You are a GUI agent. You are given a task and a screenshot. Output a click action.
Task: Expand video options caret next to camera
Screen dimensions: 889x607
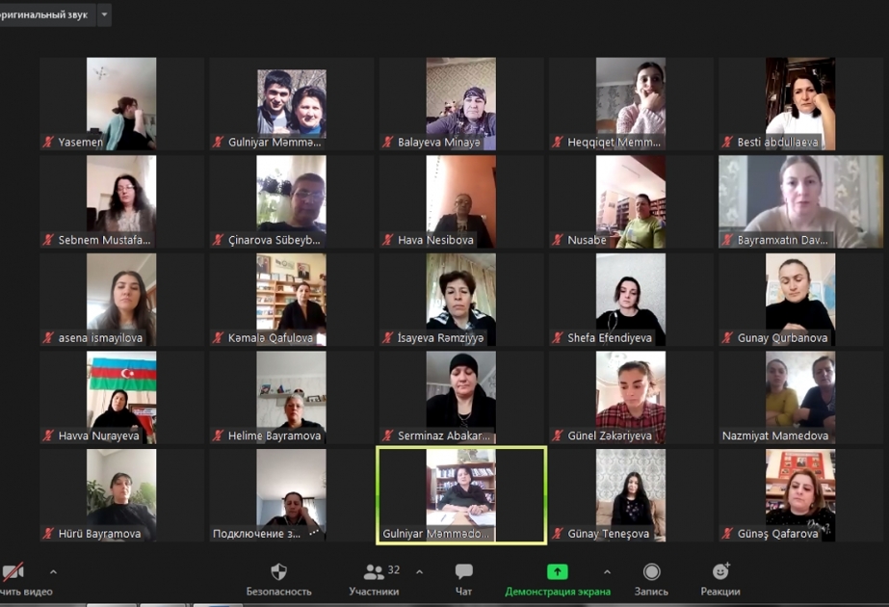point(53,571)
